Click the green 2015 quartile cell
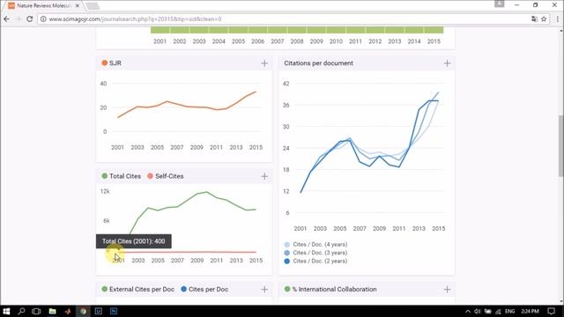Viewport: 564px width, 317px height. 434,30
